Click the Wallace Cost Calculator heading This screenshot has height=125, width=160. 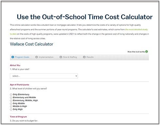tap(32, 44)
